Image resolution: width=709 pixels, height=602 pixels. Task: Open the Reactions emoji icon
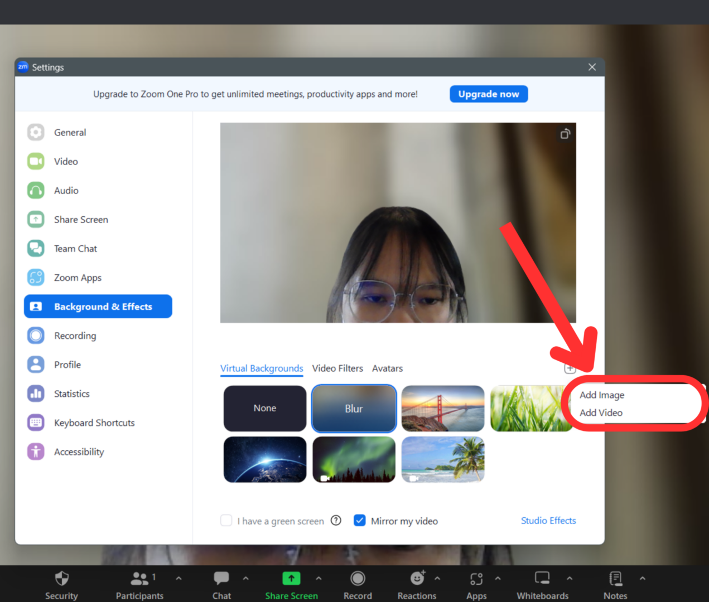416,579
